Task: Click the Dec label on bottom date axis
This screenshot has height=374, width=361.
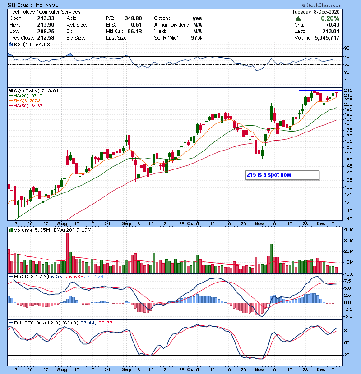Action: pos(321,369)
